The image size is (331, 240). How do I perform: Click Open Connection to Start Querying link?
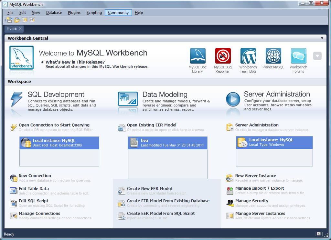click(54, 125)
